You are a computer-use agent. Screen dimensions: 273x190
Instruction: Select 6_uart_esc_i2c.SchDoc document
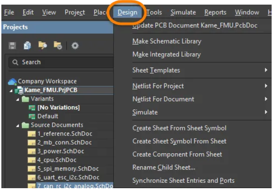(x=68, y=177)
